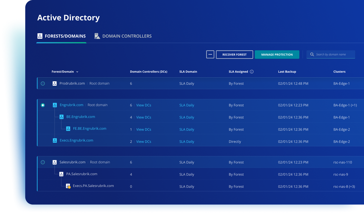This screenshot has height=214, width=364.
Task: Click the magnifier icon in search box
Action: [312, 55]
